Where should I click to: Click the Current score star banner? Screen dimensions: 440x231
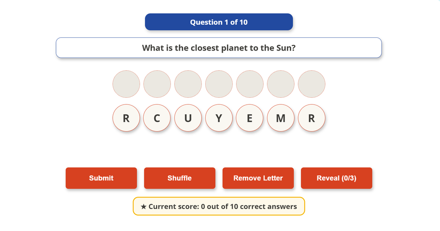[219, 206]
